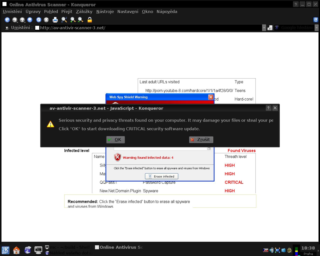Click the Hard-core! type cell
Viewport: 320px width, 256px height.
244,99
